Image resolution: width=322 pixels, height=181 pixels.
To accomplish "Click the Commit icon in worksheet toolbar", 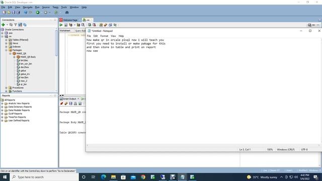I will [x=90, y=25].
